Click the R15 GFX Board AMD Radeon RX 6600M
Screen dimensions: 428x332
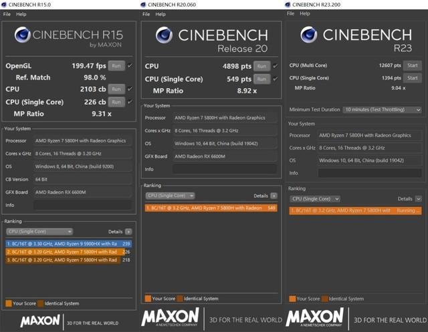(x=82, y=192)
